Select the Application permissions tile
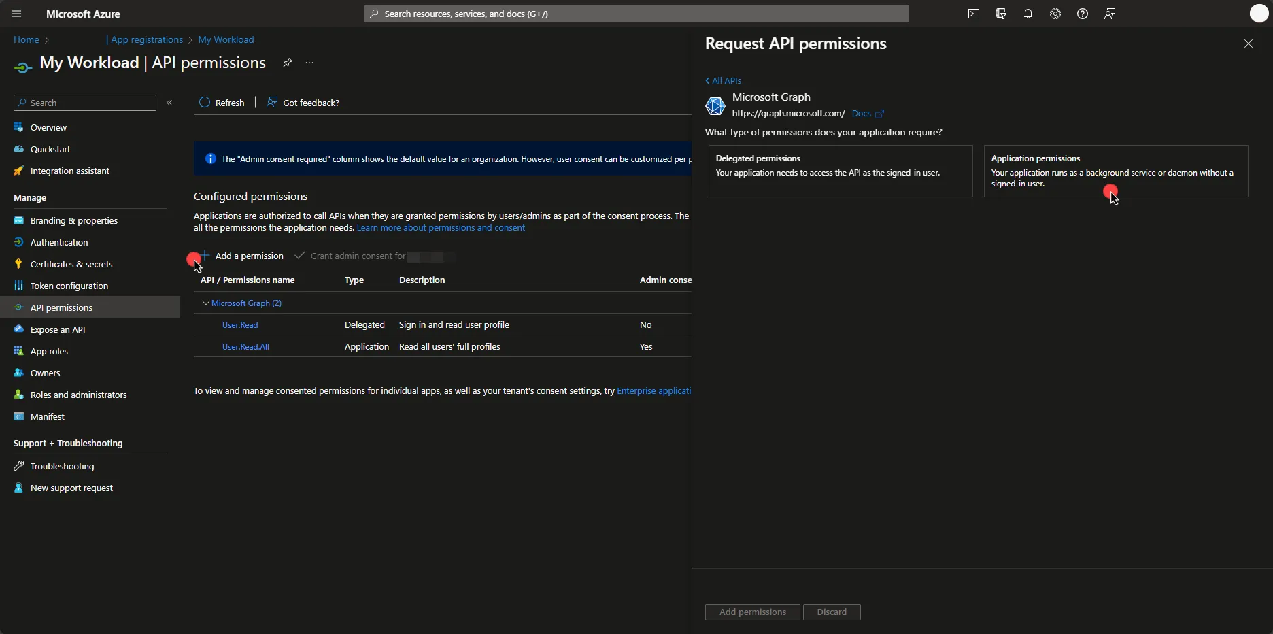Screen dimensions: 1273x634 click(1115, 171)
